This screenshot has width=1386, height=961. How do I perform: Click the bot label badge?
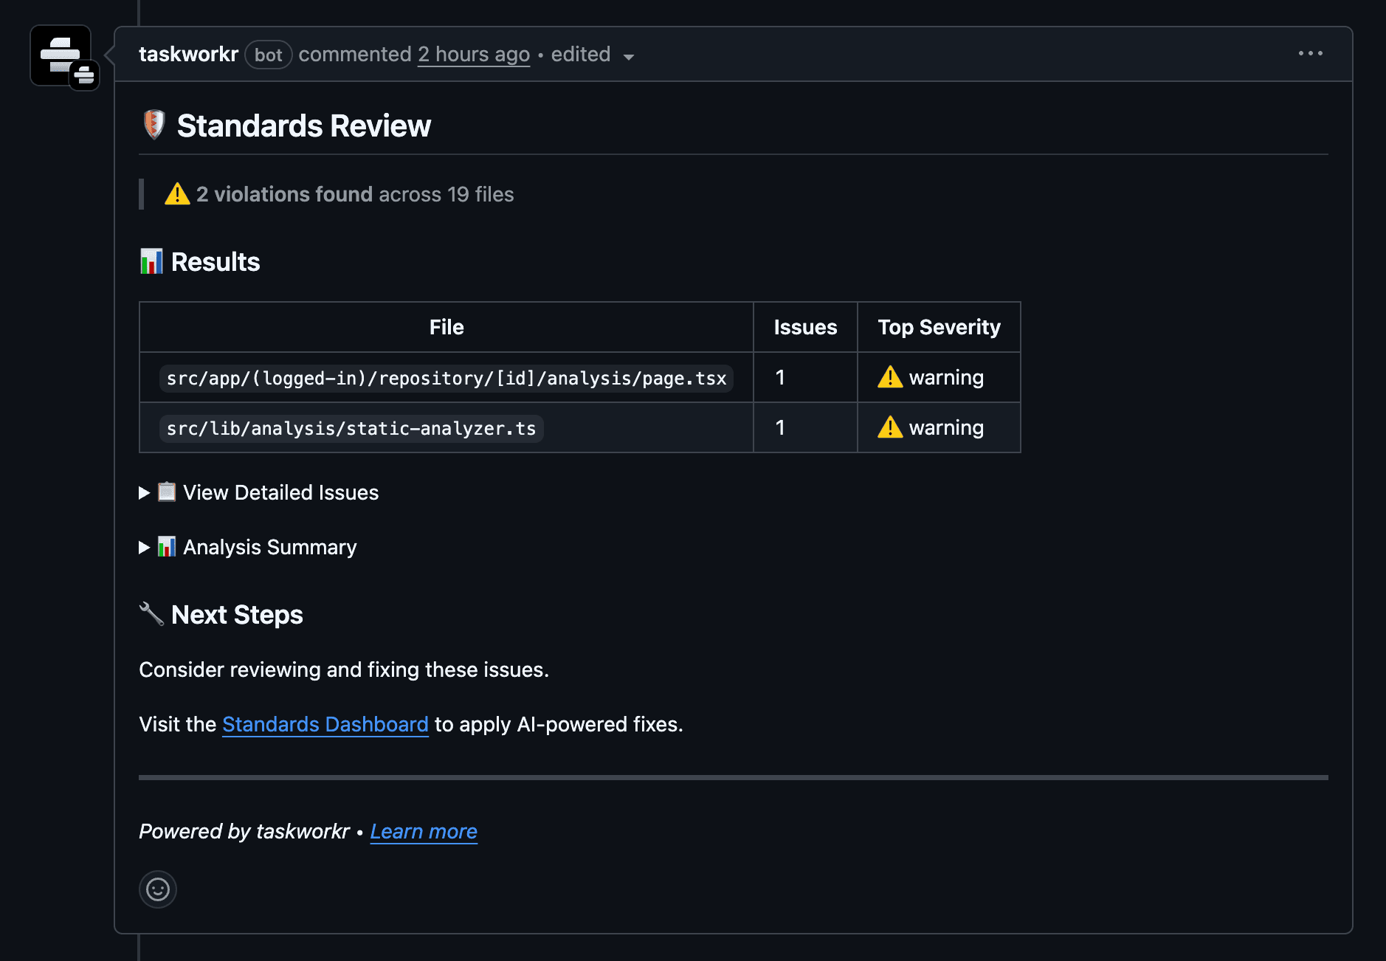click(268, 55)
